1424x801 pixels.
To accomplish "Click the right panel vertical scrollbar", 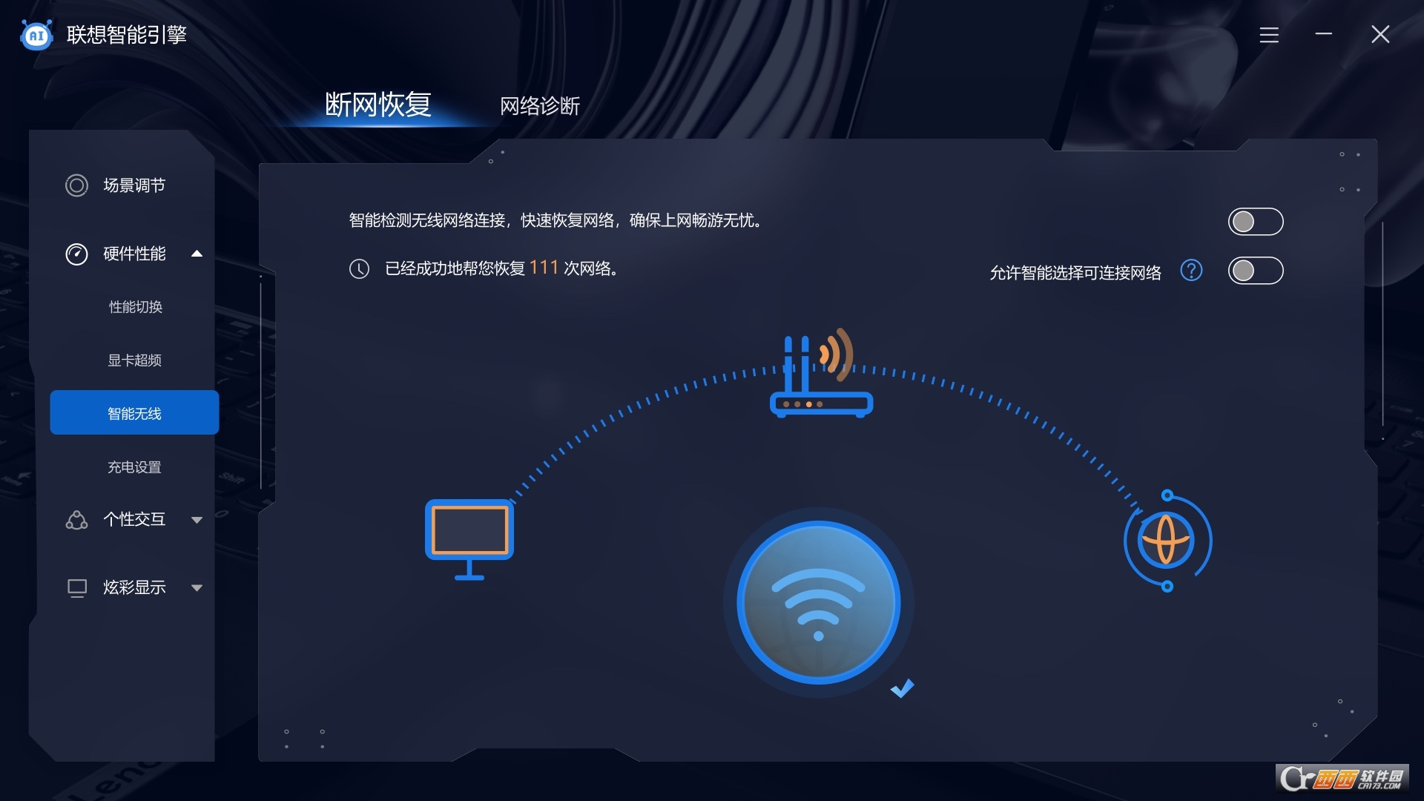I will click(1382, 324).
